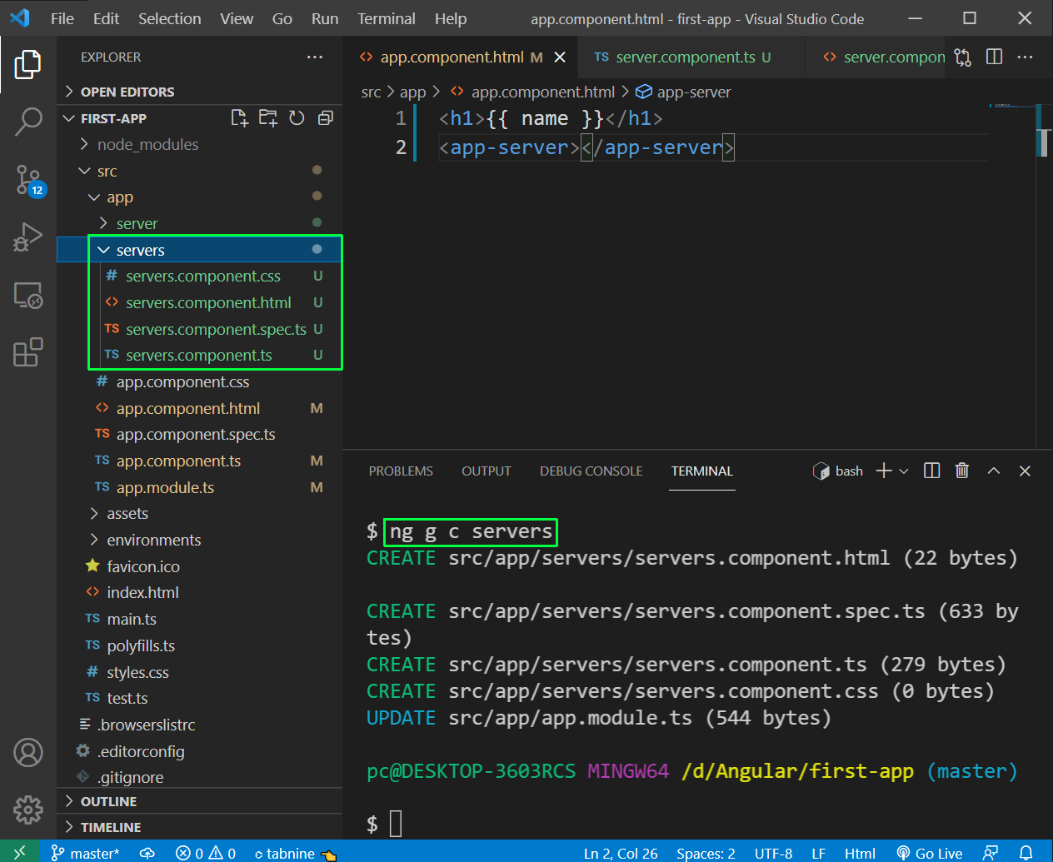The height and width of the screenshot is (862, 1053).
Task: Expand the node_modules folder
Action: coord(200,144)
